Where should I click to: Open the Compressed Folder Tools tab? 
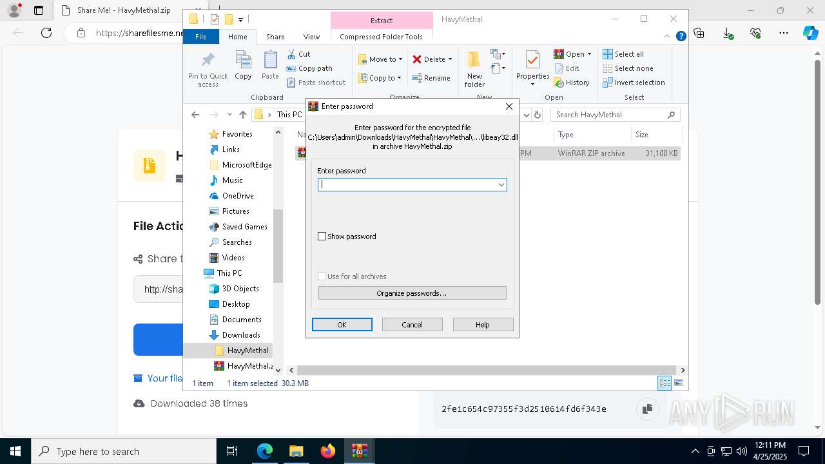pyautogui.click(x=382, y=37)
